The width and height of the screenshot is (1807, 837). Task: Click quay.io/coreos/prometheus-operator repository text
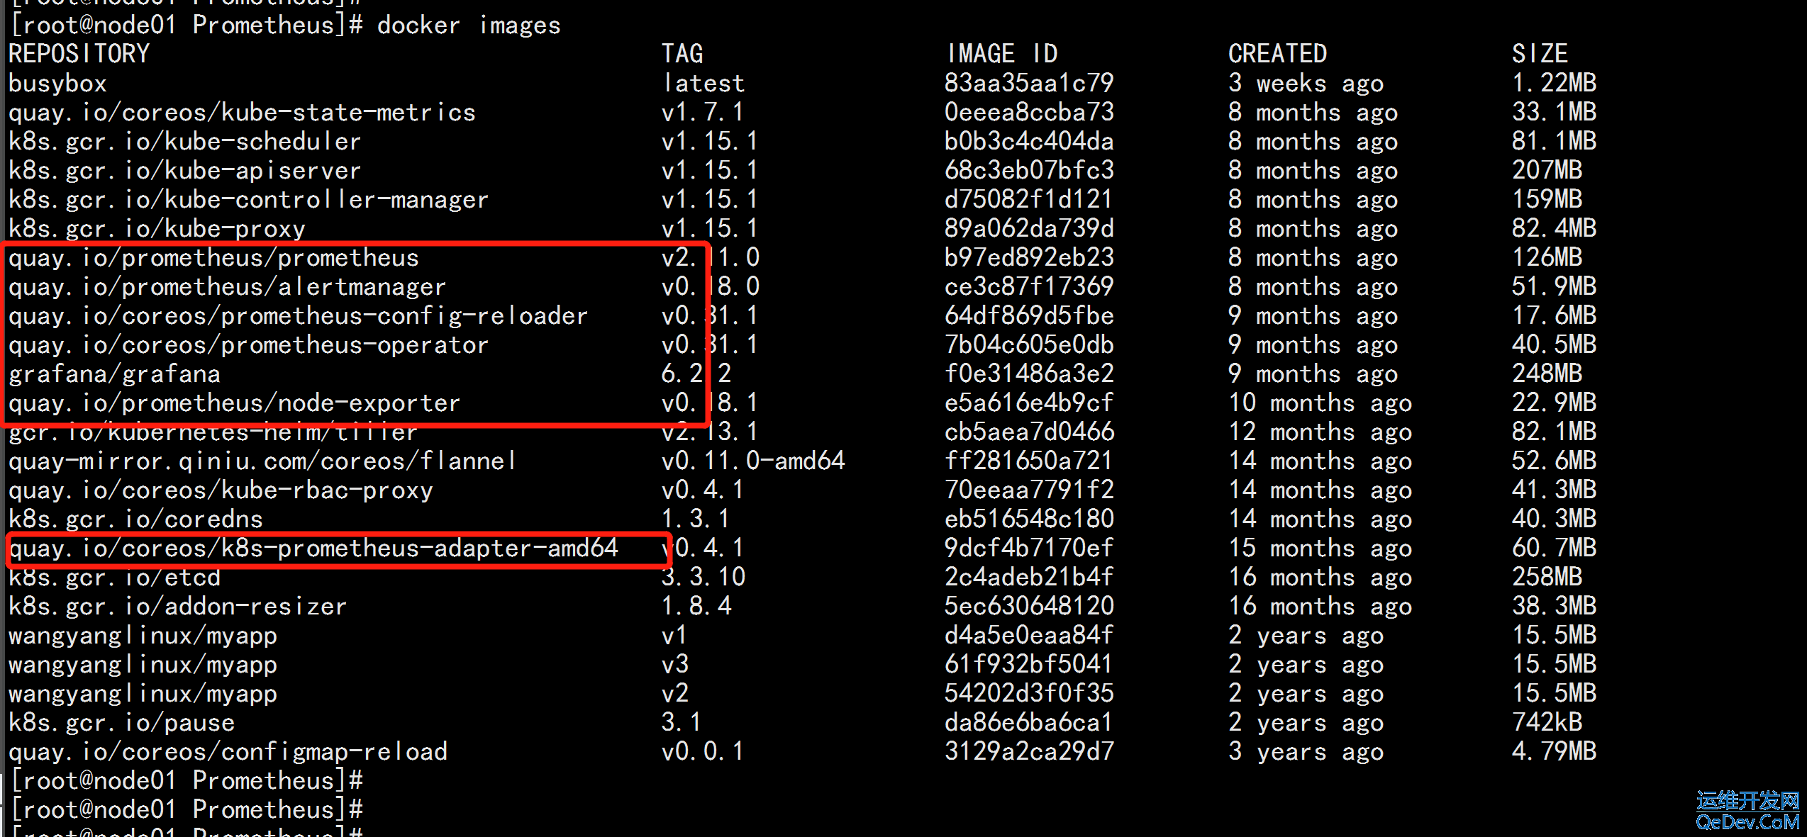point(249,345)
